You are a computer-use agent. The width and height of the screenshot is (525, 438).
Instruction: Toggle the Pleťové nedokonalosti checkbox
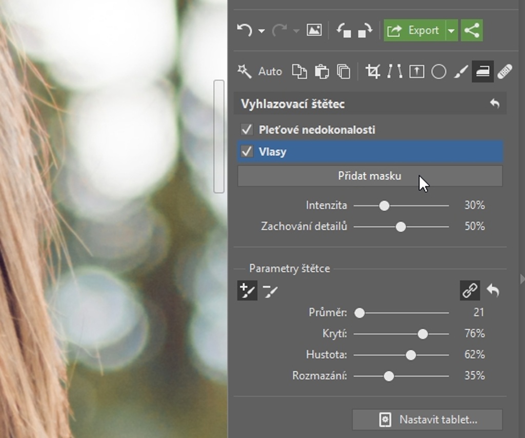coord(247,130)
